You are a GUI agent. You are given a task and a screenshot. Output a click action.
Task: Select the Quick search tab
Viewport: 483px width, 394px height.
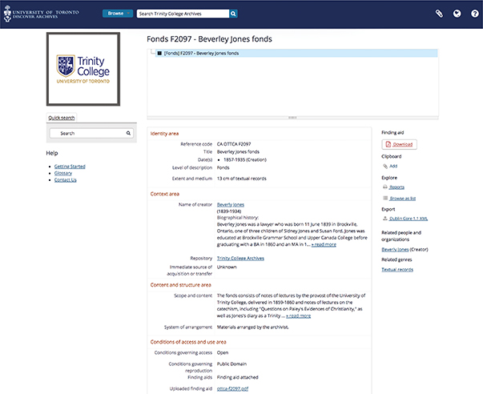pos(62,118)
